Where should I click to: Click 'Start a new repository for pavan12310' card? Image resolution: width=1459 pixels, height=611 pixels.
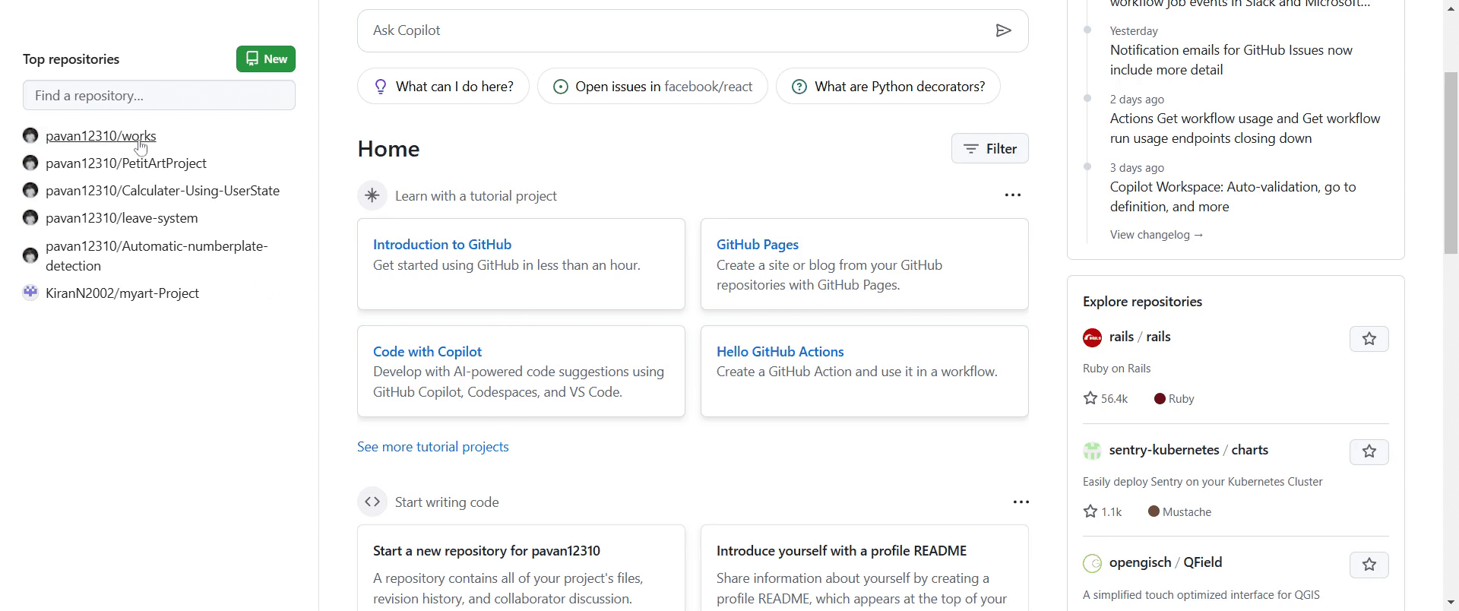click(x=521, y=568)
